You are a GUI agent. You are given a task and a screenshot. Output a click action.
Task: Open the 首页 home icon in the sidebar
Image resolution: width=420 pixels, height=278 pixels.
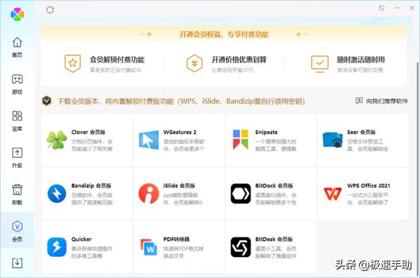[x=17, y=42]
